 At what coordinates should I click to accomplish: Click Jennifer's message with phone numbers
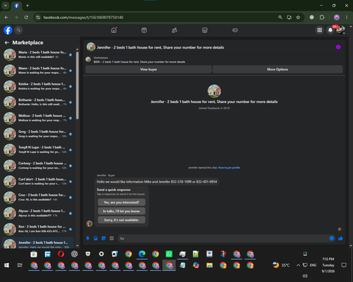(x=157, y=182)
